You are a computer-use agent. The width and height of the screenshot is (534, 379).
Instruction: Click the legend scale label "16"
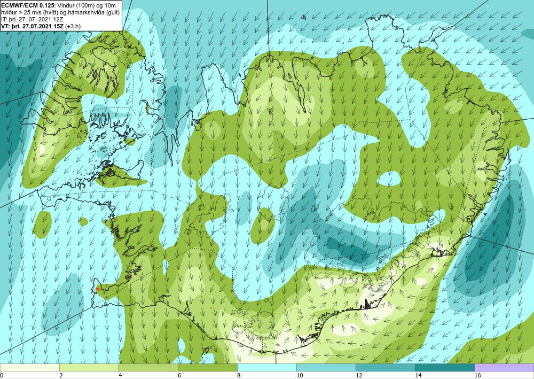[x=477, y=375]
